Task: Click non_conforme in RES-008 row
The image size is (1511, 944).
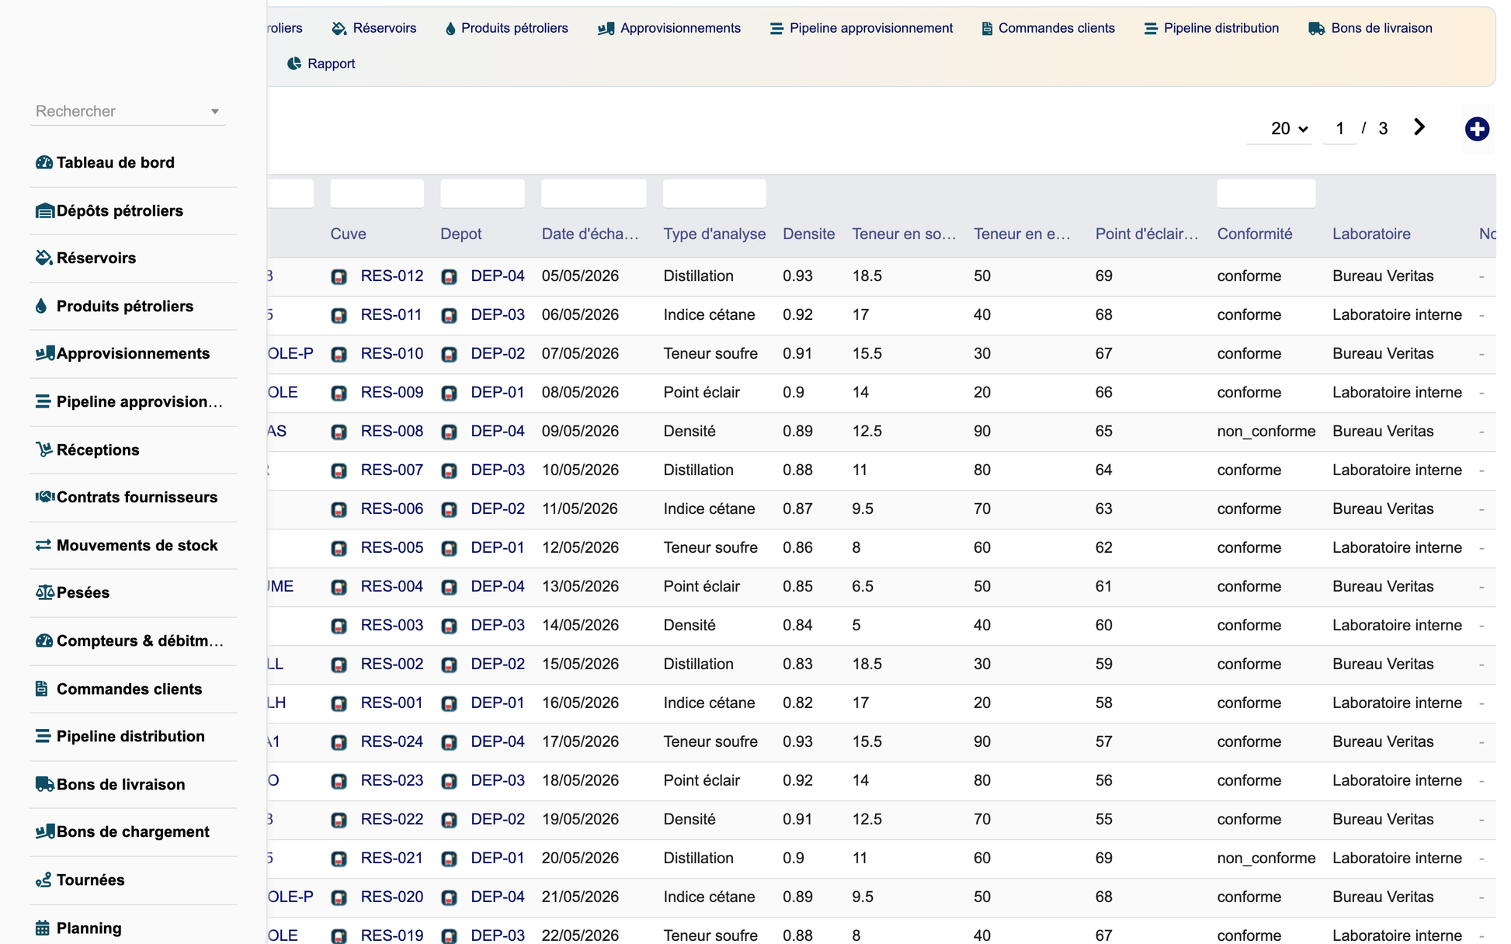Action: [1266, 431]
